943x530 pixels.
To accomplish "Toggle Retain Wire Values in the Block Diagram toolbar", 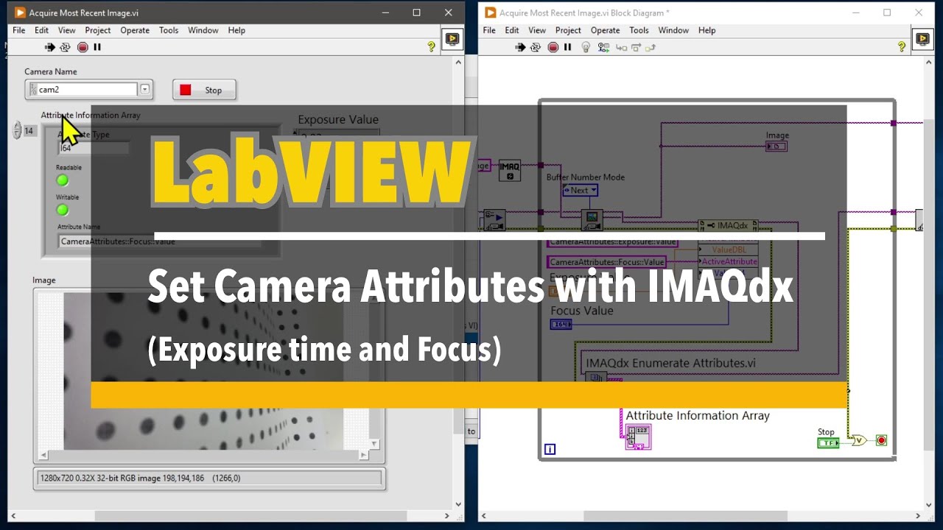I will coord(604,47).
